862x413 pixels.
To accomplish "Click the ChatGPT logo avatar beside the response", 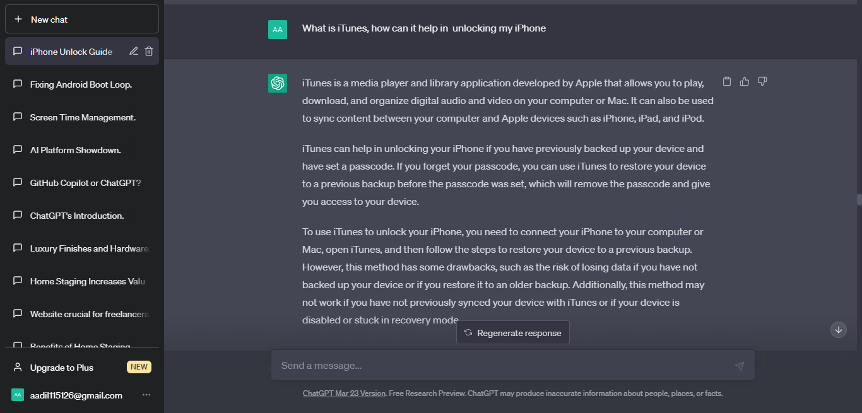I will point(278,83).
